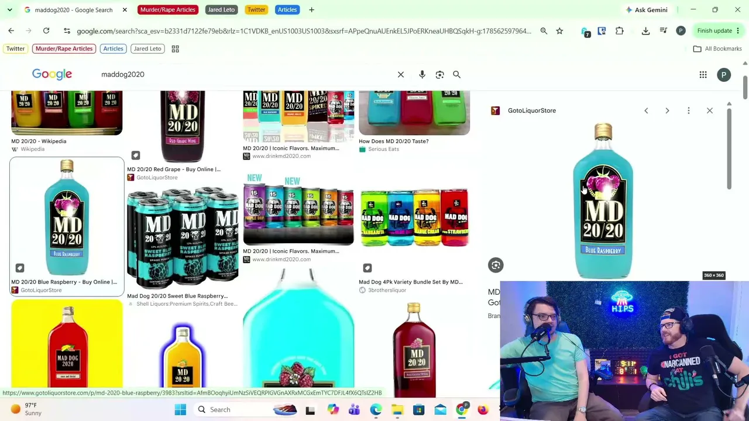Open a new browser tab
The height and width of the screenshot is (421, 749).
(x=311, y=10)
